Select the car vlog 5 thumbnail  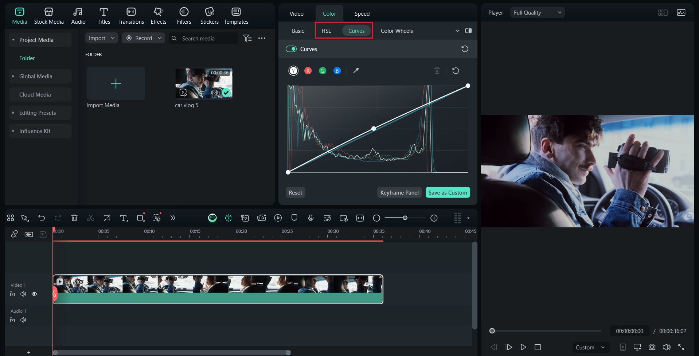[204, 83]
